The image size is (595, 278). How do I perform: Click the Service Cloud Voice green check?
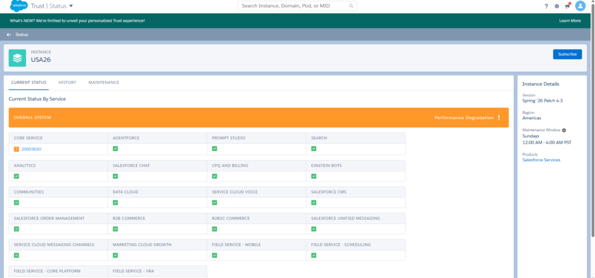coord(214,202)
